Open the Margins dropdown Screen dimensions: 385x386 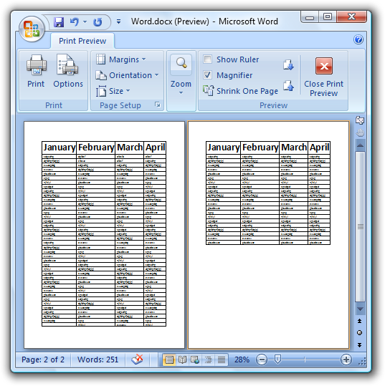coord(120,59)
